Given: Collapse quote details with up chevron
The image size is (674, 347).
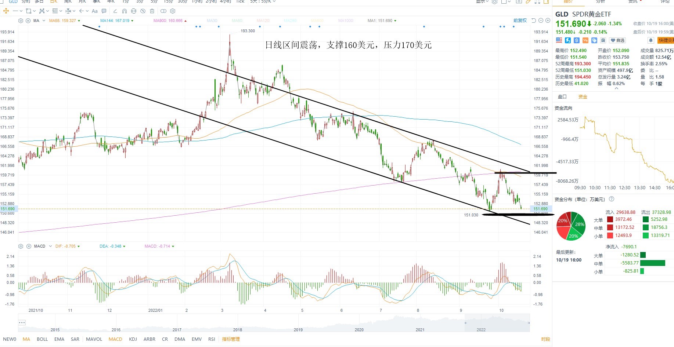Looking at the screenshot, I should (617, 88).
